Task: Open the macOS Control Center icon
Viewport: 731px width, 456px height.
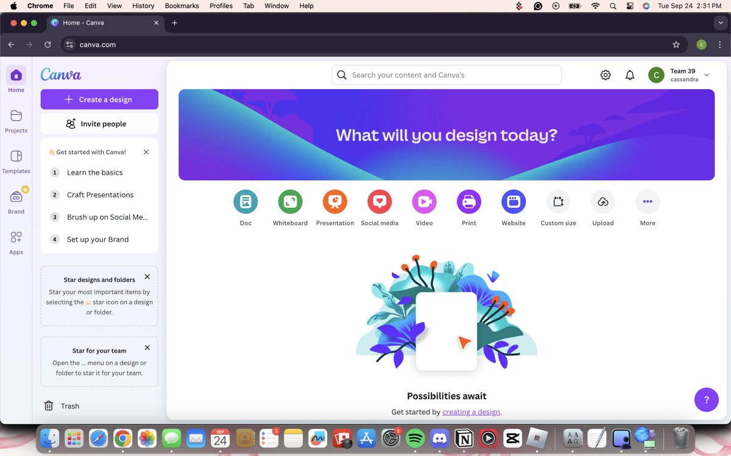Action: click(x=630, y=5)
